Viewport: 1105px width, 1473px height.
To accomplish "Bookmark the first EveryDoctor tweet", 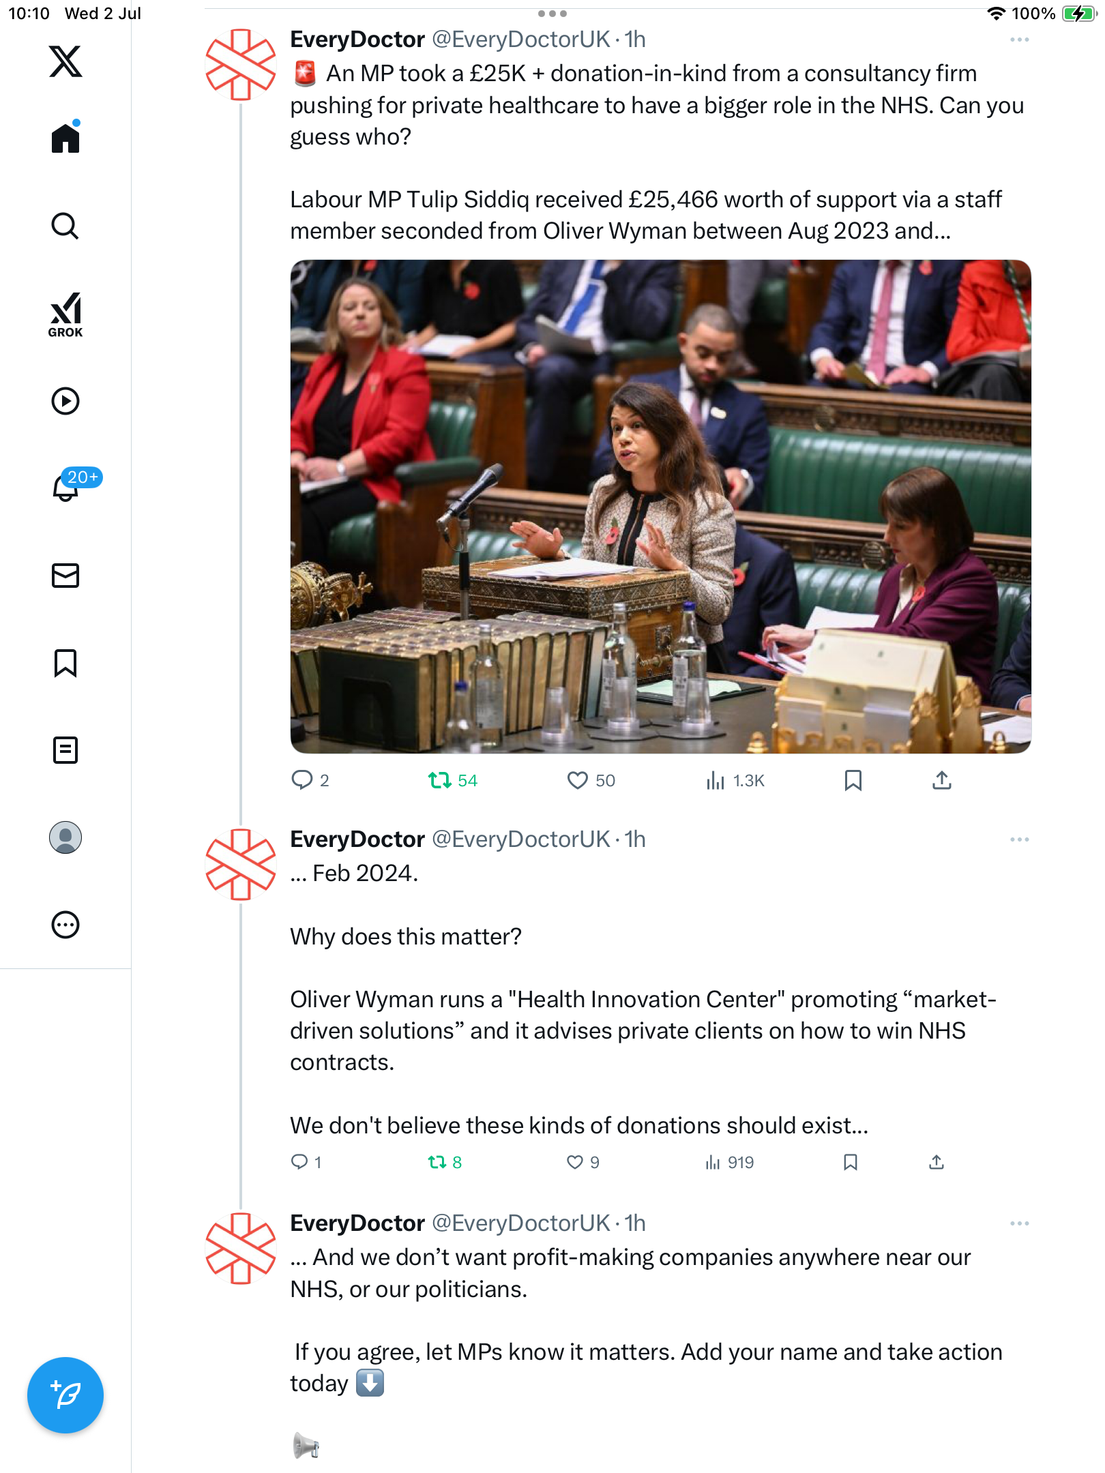I will (x=853, y=780).
